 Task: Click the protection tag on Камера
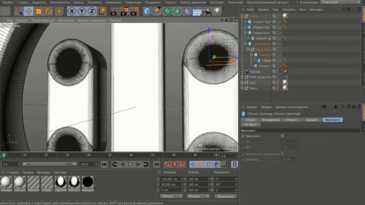[x=285, y=71]
